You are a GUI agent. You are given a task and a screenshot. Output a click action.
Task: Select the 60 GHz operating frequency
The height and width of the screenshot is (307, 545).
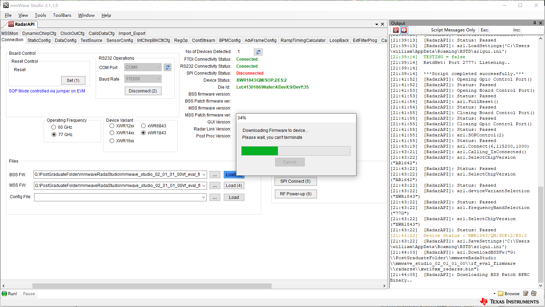[x=54, y=127]
